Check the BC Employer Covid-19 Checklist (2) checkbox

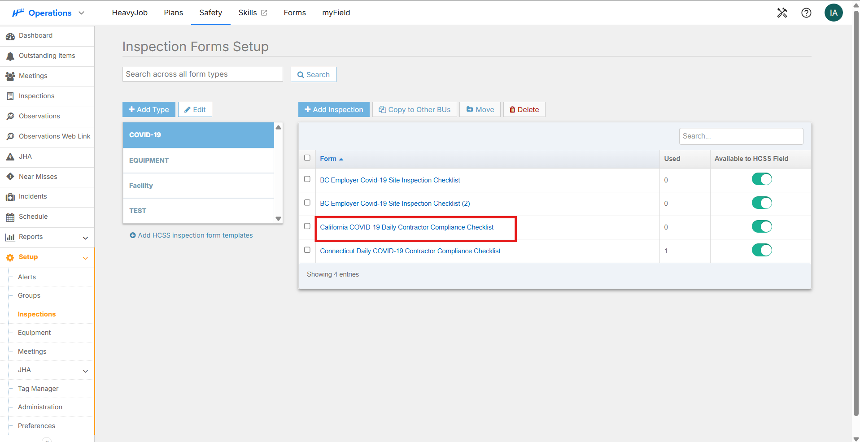307,203
